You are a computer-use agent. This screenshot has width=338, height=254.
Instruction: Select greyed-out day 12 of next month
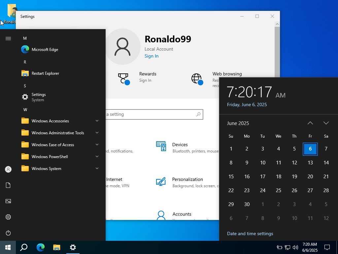point(326,218)
